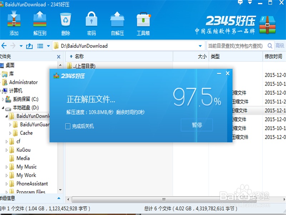Click the file list horizontal scrollbar
The image size is (286, 215).
[164, 199]
